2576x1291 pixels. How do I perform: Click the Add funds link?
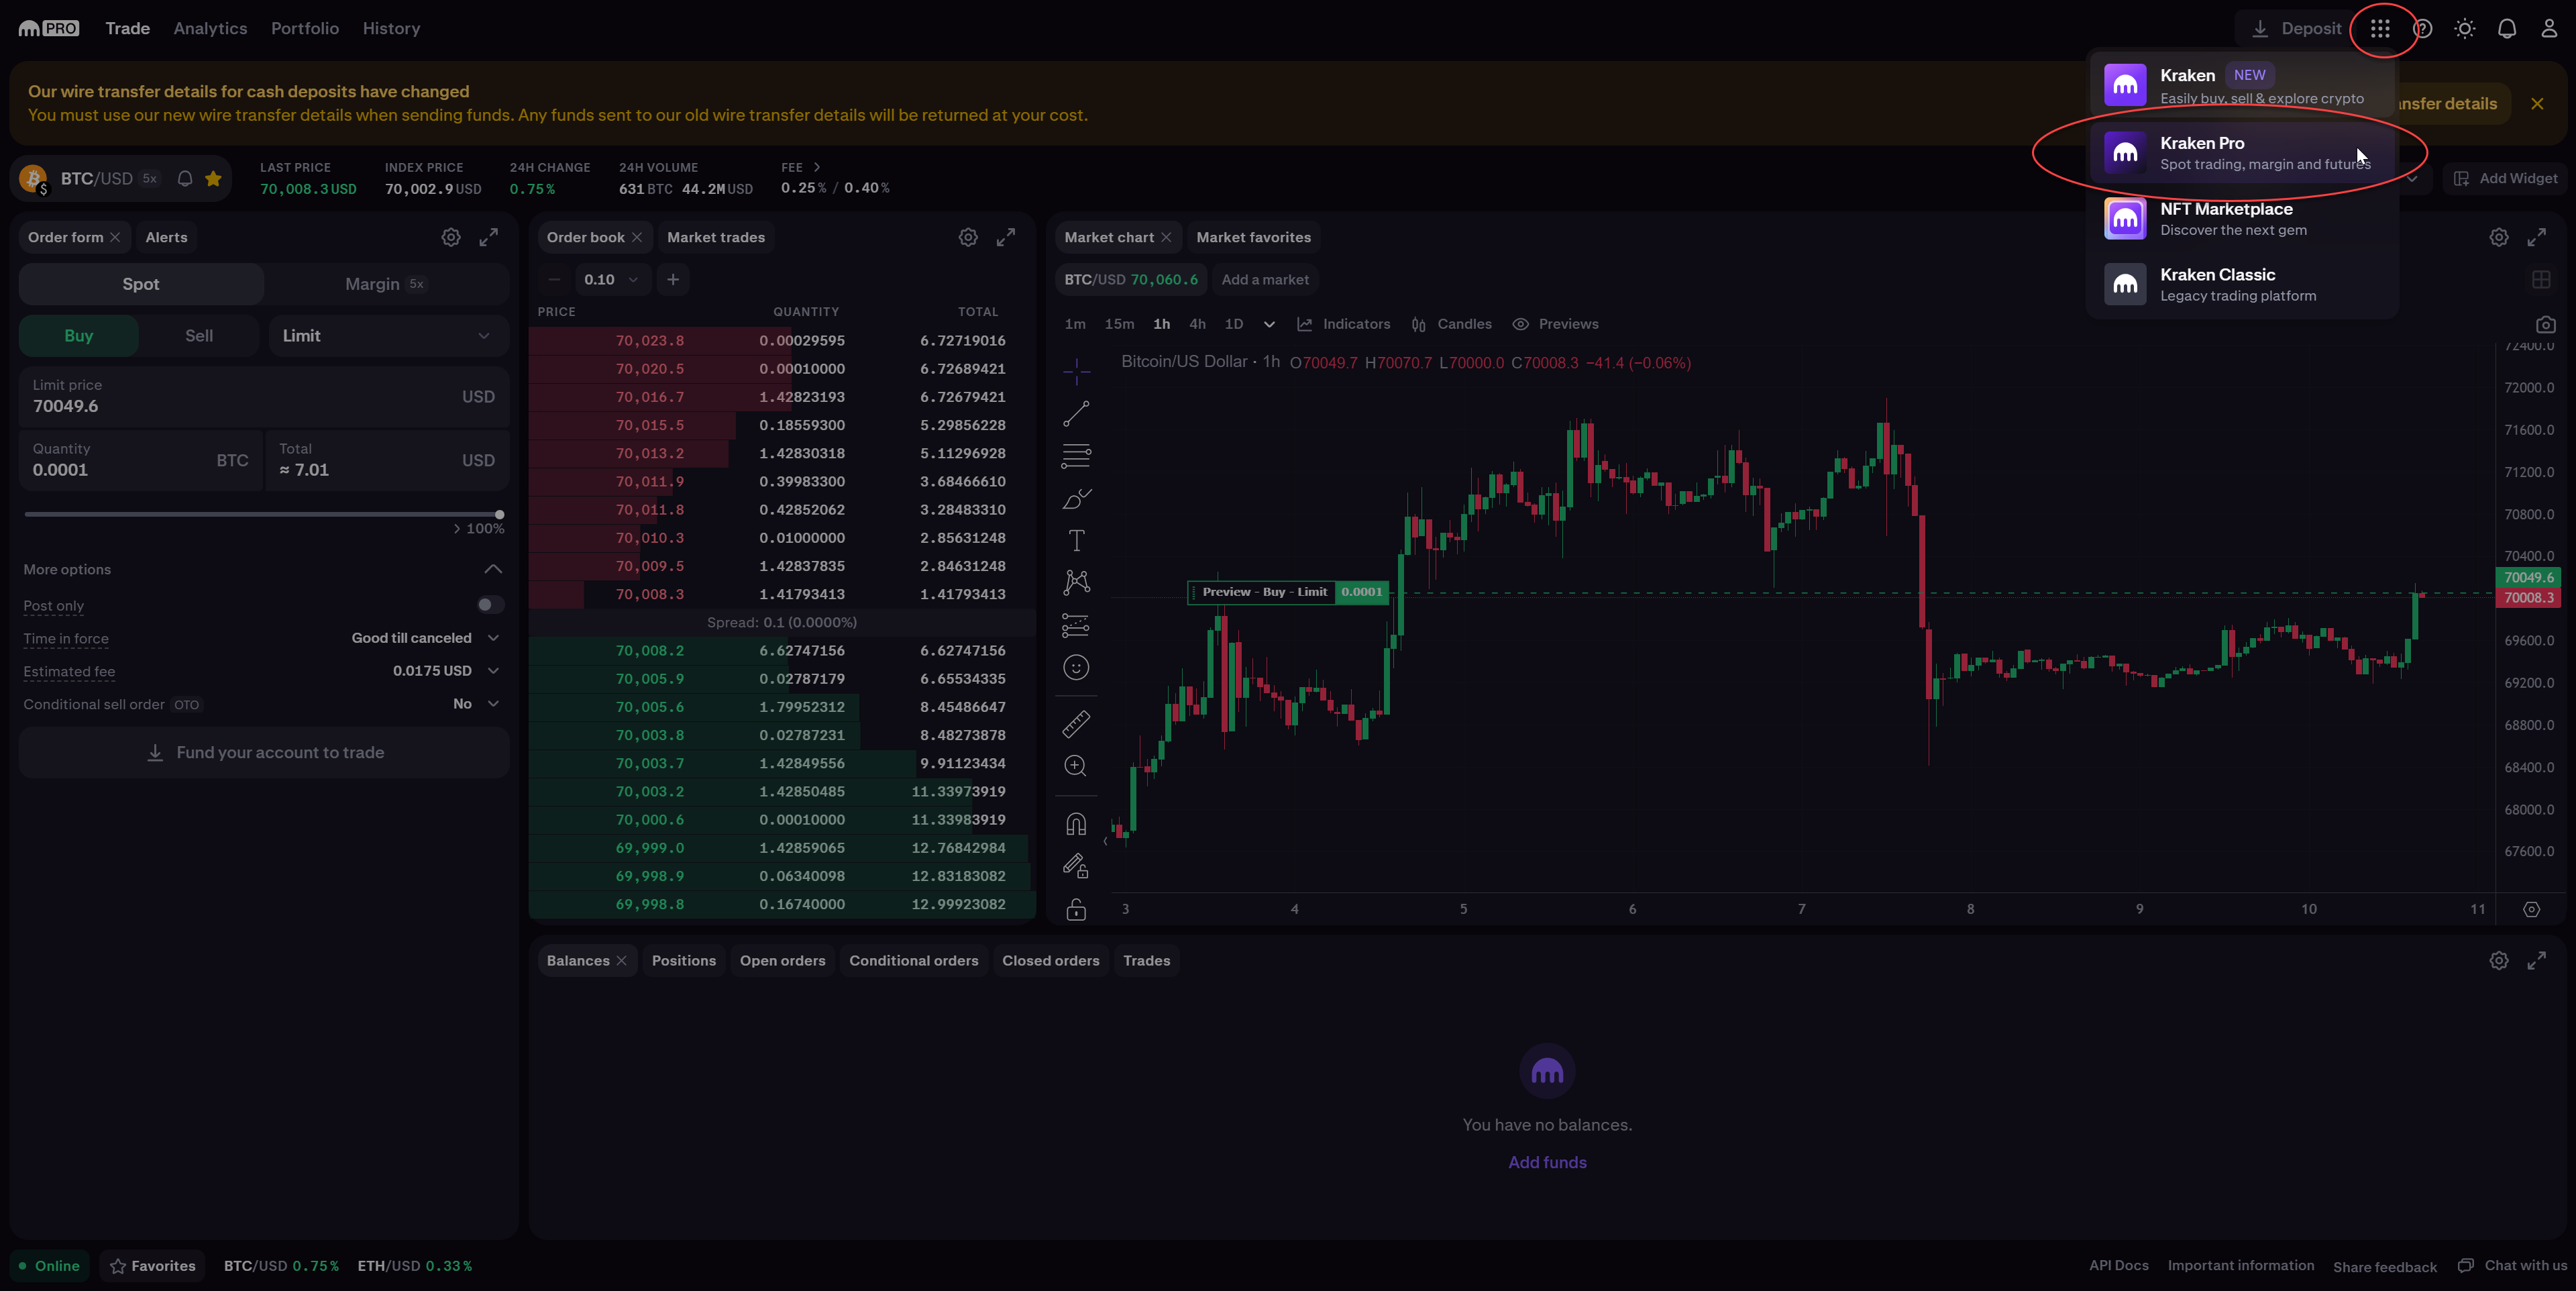[x=1547, y=1162]
